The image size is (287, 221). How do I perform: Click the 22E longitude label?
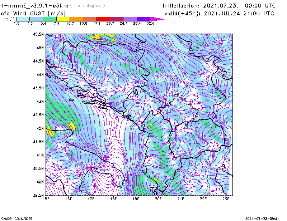[203, 199]
